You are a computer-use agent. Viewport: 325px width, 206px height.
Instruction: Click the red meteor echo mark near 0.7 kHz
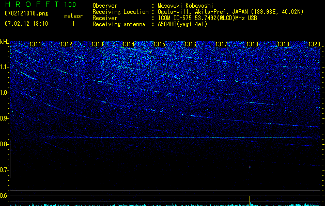click(250, 167)
